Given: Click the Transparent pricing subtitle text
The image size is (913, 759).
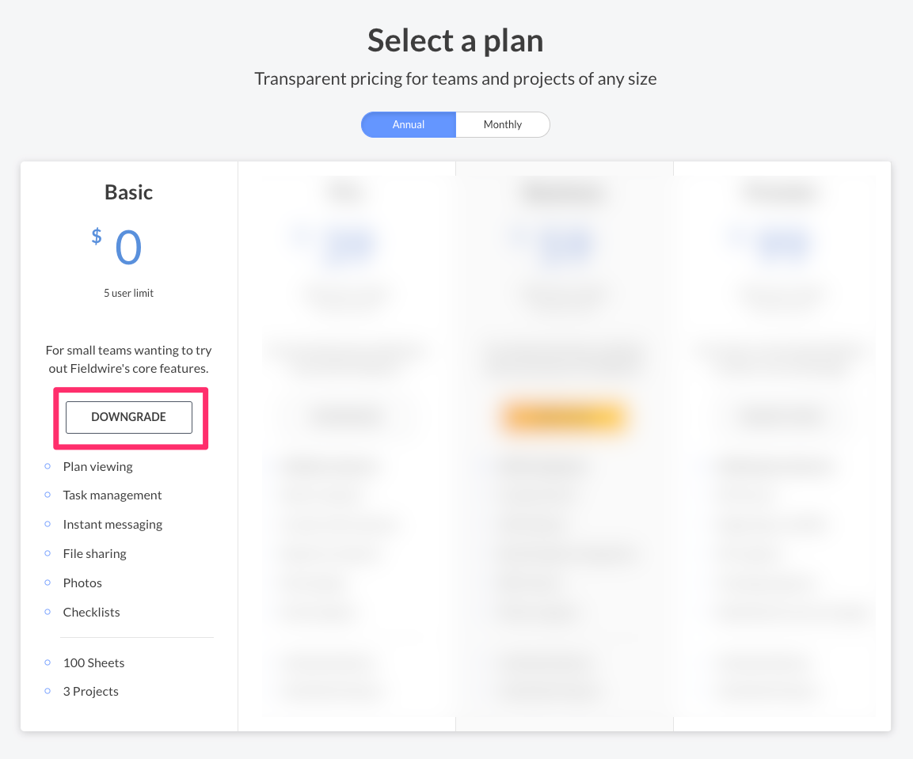Looking at the screenshot, I should pos(455,79).
